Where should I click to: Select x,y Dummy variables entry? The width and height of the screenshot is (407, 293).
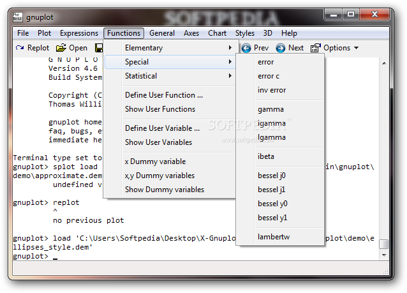click(x=170, y=176)
